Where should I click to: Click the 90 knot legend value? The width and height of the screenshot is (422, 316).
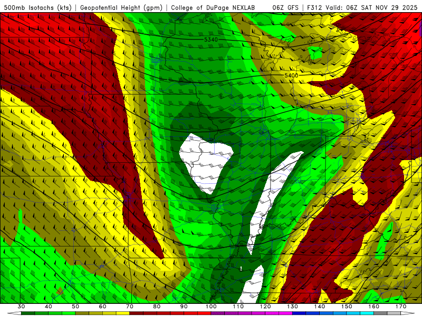(x=184, y=307)
